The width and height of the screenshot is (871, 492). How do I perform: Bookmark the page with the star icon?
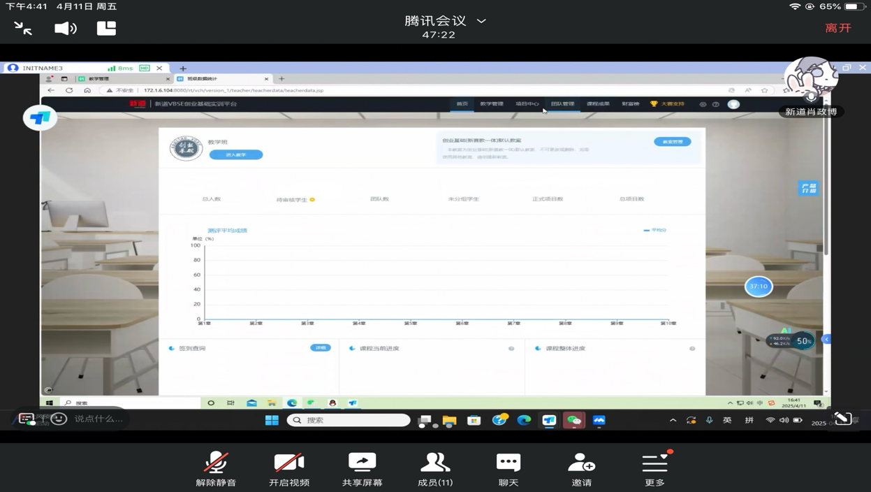pos(765,90)
